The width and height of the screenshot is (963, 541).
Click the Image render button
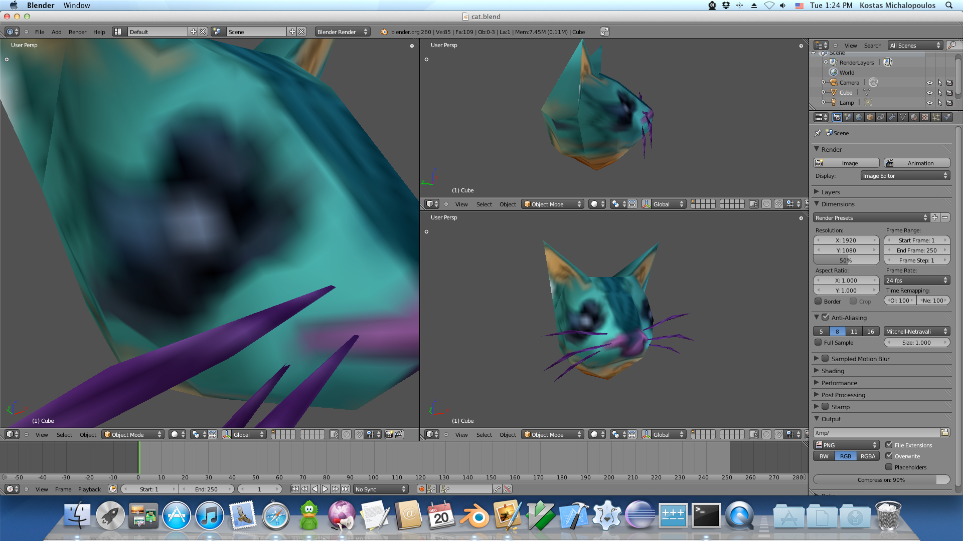846,163
